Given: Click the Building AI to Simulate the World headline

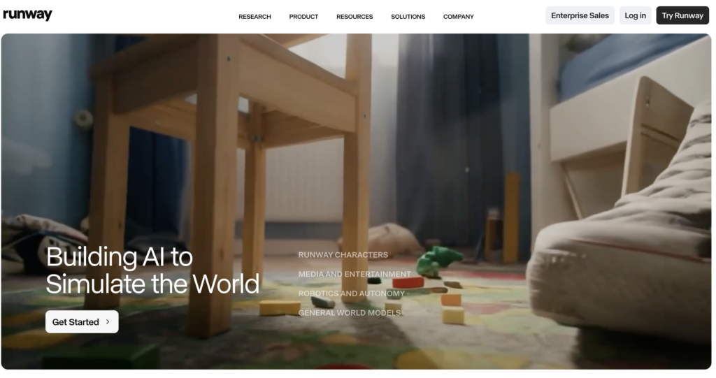Looking at the screenshot, I should pyautogui.click(x=152, y=270).
